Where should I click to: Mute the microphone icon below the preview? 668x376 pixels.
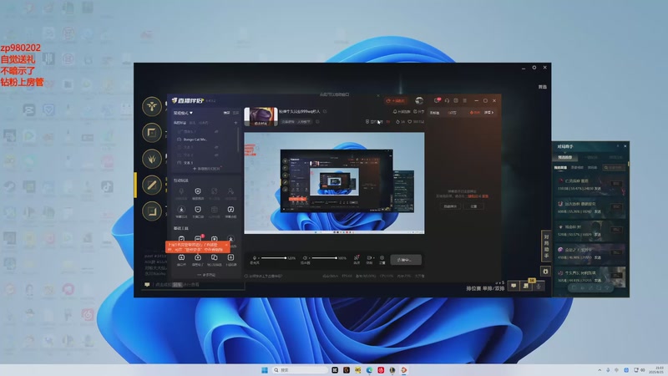255,258
